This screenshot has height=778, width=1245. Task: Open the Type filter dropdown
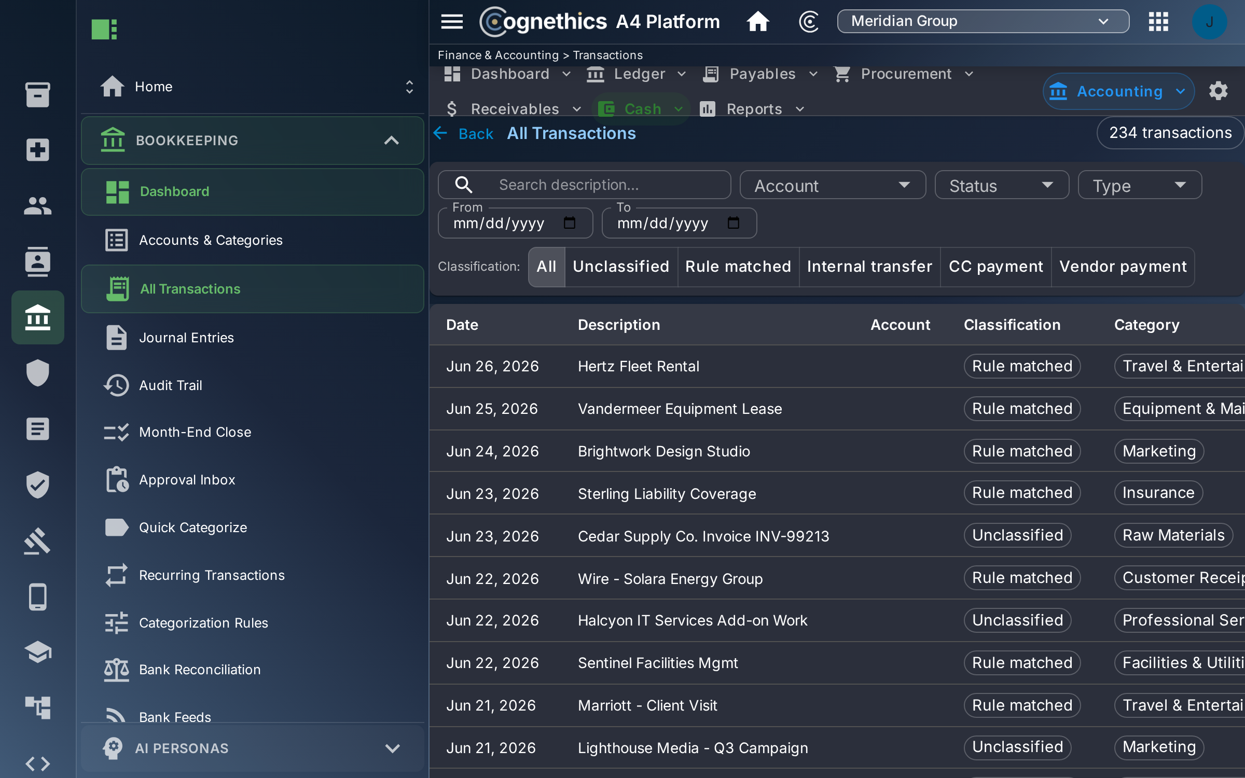point(1140,185)
